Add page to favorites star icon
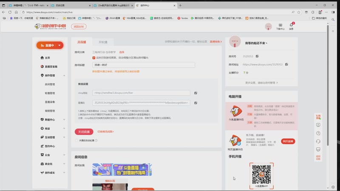 [x=299, y=12]
